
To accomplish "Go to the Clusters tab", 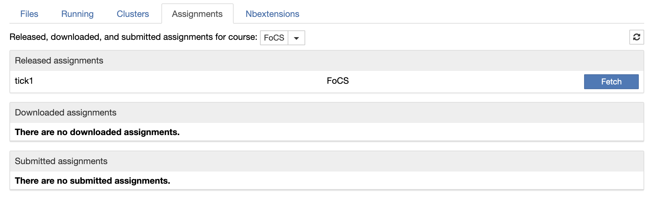I will pyautogui.click(x=133, y=14).
